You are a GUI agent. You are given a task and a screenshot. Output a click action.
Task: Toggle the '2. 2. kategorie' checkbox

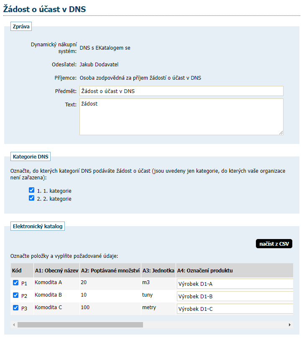[31, 199]
